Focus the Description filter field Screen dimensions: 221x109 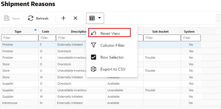71,38
